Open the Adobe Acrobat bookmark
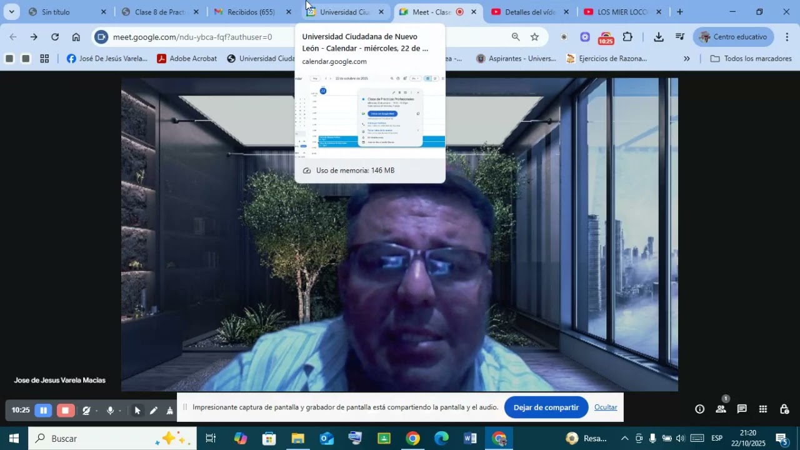Viewport: 800px width, 450px height. [187, 59]
